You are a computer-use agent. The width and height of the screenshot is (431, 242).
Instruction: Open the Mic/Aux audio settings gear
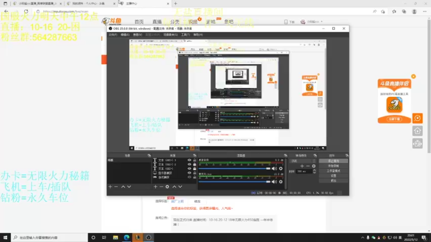[x=281, y=182]
